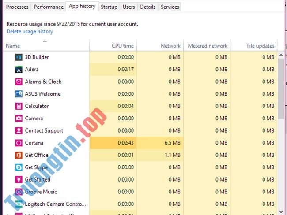The image size is (287, 215).
Task: Select the Get Office name
Action: coord(37,155)
